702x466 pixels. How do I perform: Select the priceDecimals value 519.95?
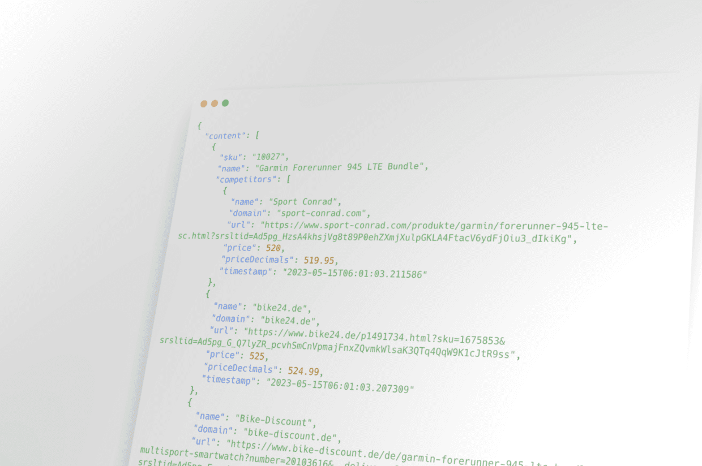pyautogui.click(x=319, y=261)
